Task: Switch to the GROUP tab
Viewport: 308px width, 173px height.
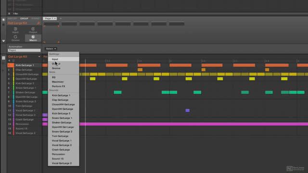Action: coord(24,18)
